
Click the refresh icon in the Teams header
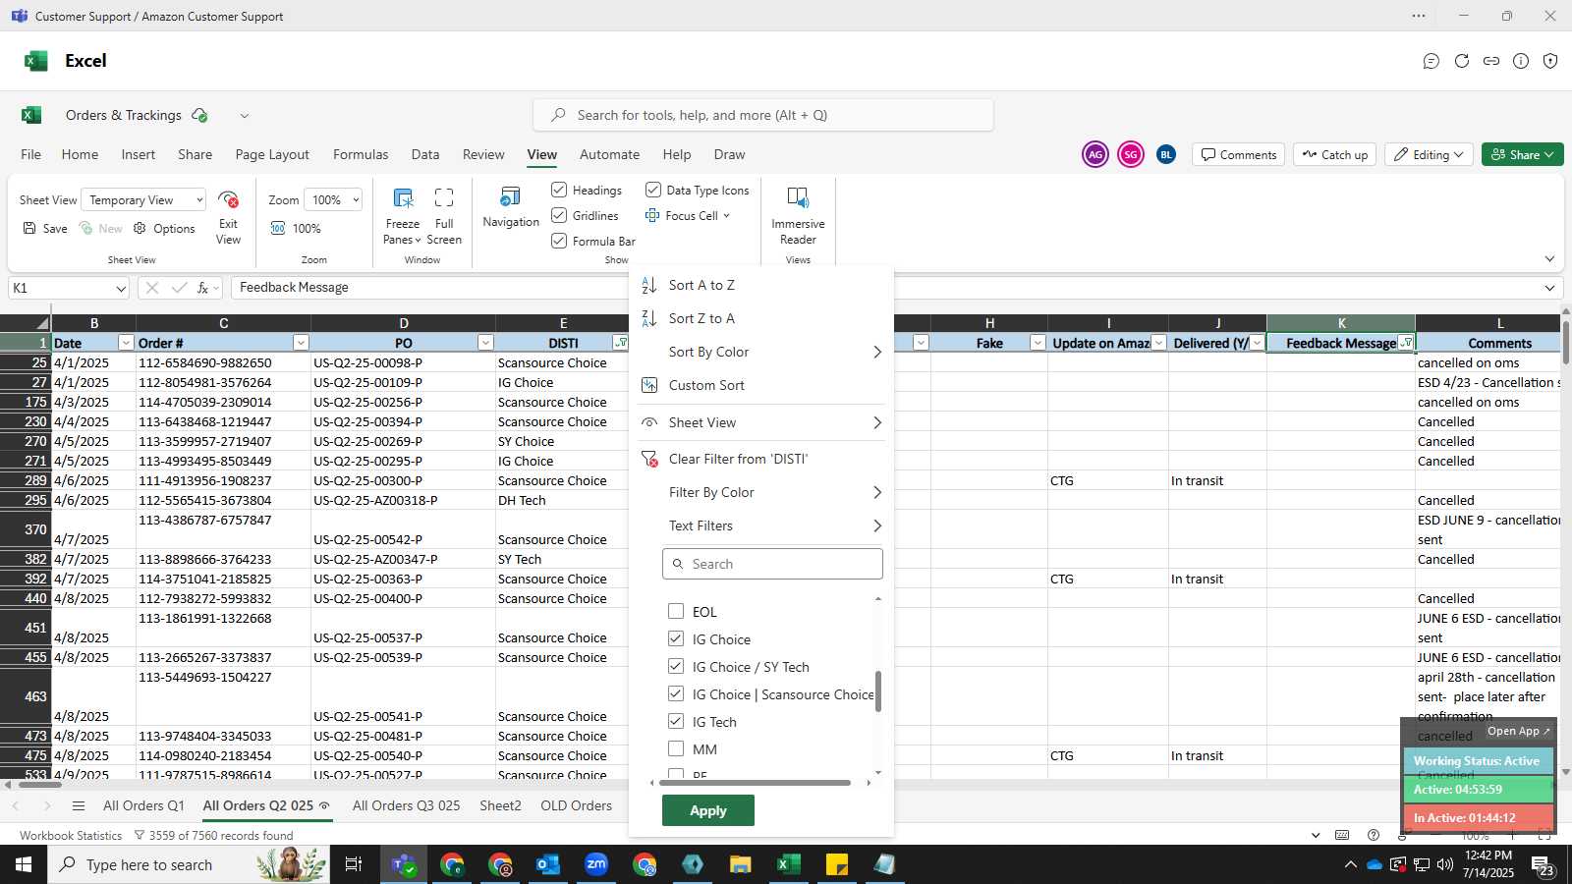click(1462, 61)
